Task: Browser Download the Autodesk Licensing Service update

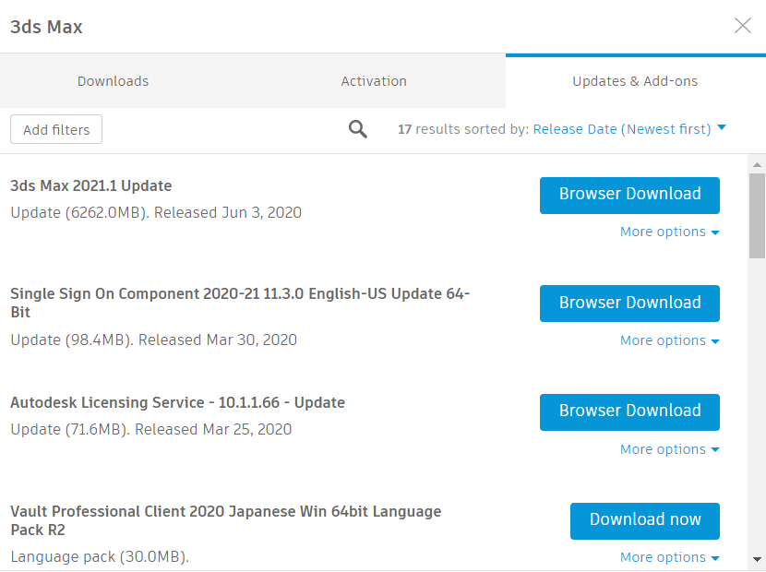Action: (629, 411)
